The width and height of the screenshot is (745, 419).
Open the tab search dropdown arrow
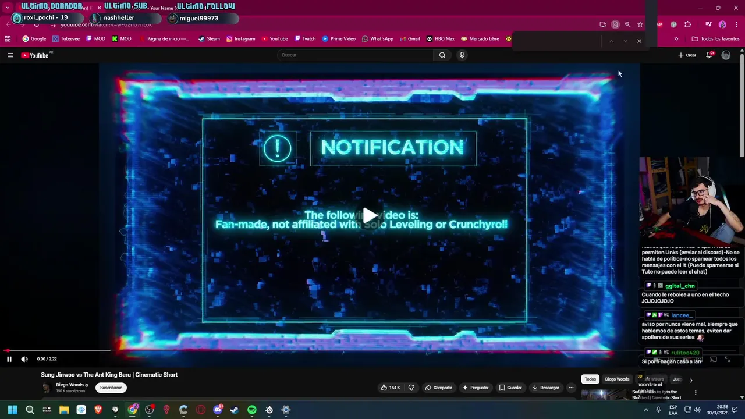(8, 8)
